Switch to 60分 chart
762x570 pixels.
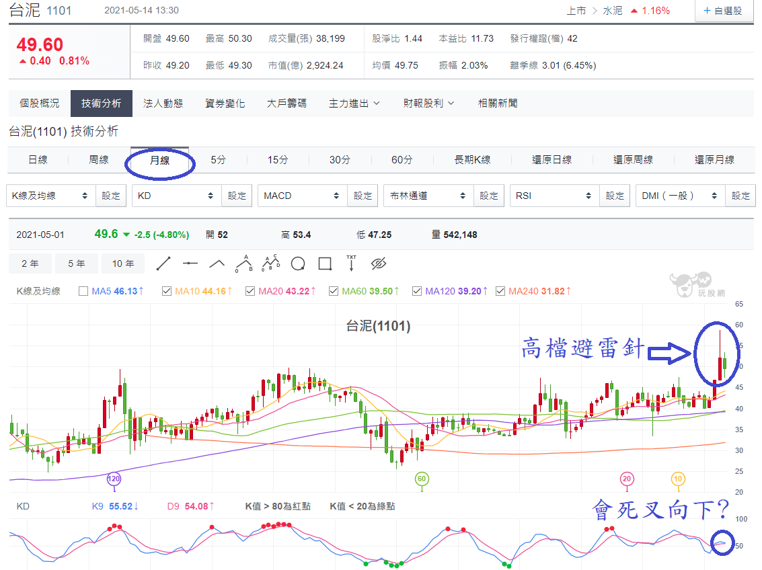point(402,160)
